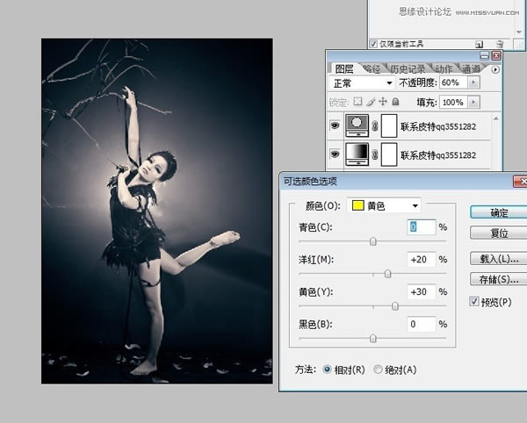Switch to the 图层 tab
Screen dimensions: 527x423
pos(344,69)
